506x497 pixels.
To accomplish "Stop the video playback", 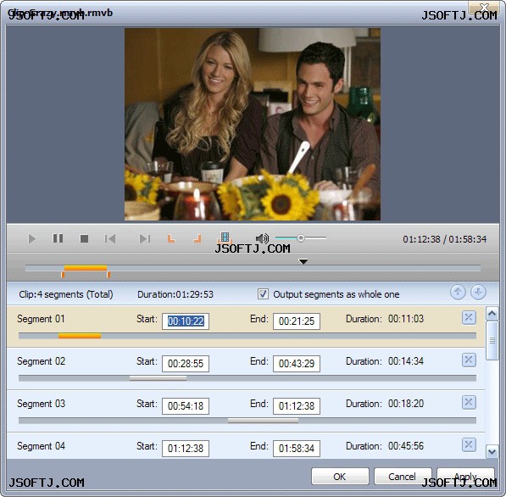I will [84, 238].
